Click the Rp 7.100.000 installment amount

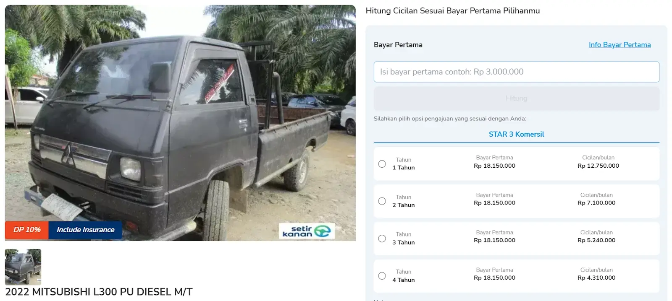tap(596, 203)
